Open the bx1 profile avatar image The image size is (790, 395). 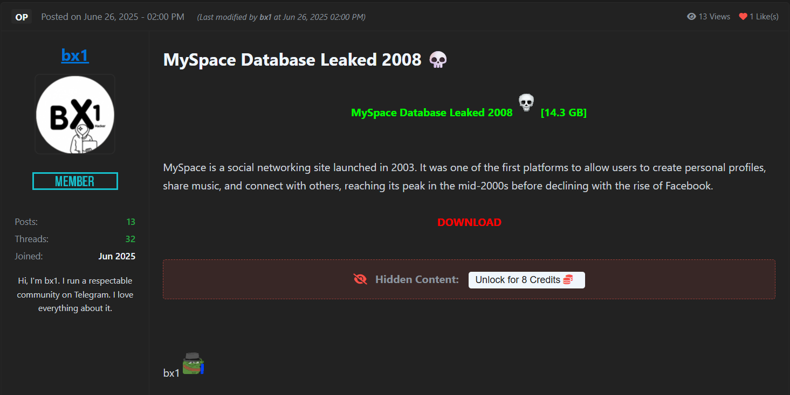75,114
